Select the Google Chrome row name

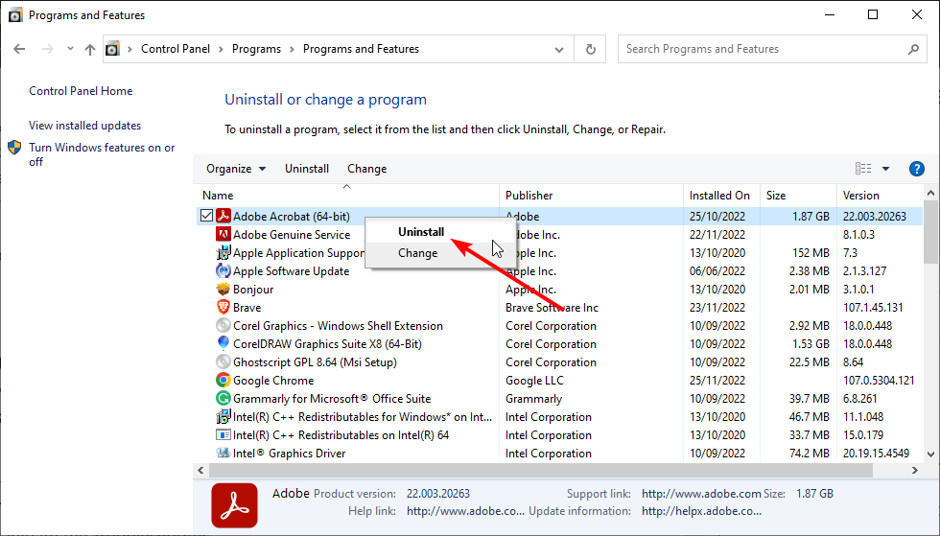click(x=273, y=380)
